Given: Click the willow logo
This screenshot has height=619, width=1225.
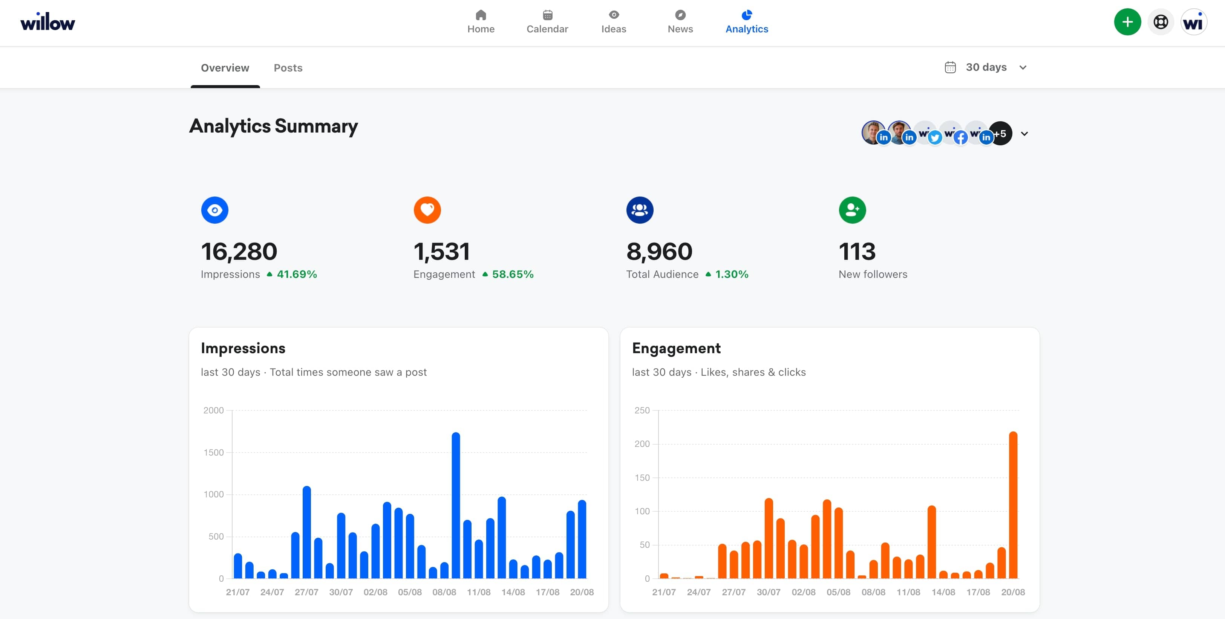Looking at the screenshot, I should 47,22.
